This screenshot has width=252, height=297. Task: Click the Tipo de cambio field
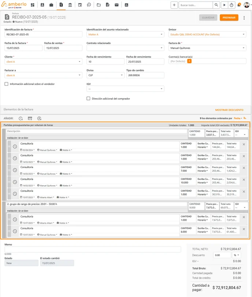[145, 75]
